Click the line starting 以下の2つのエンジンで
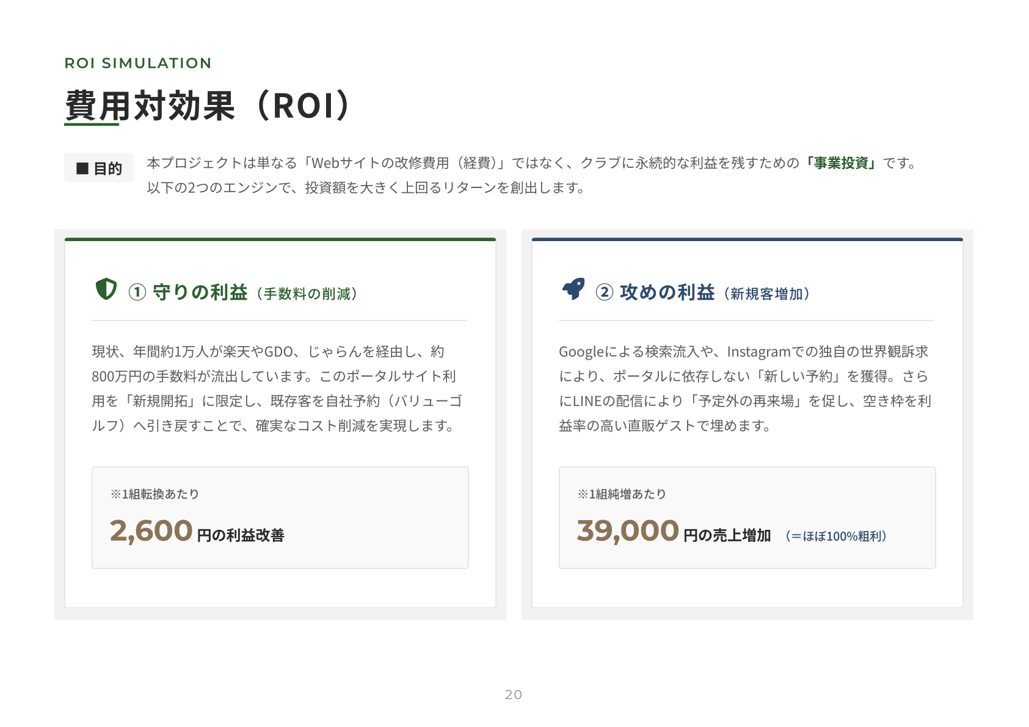 pos(366,187)
